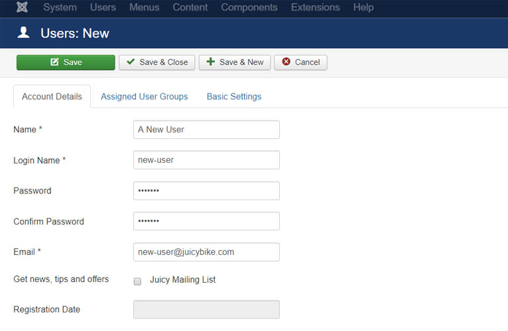Image resolution: width=508 pixels, height=331 pixels.
Task: Open the System menu
Action: click(60, 7)
